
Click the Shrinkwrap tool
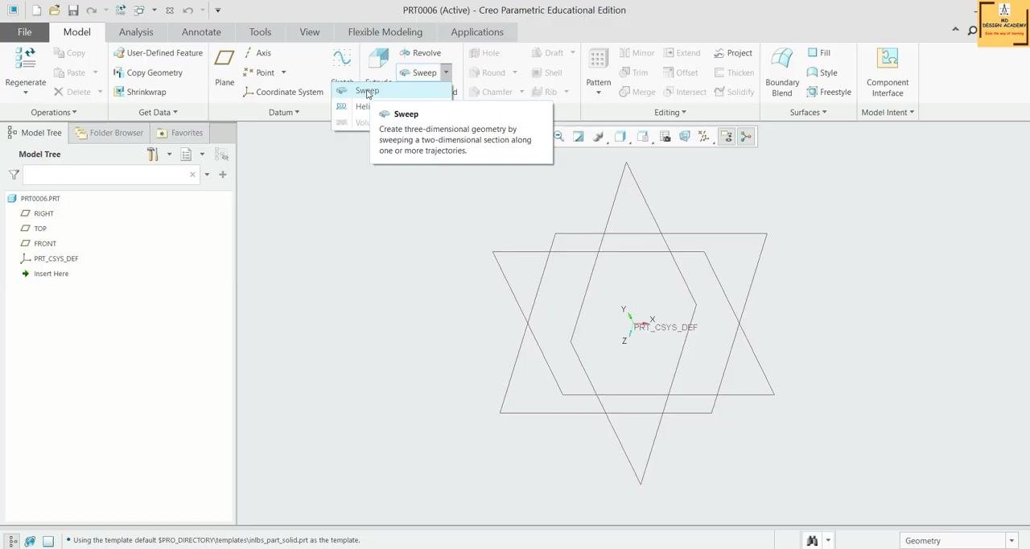click(x=140, y=92)
